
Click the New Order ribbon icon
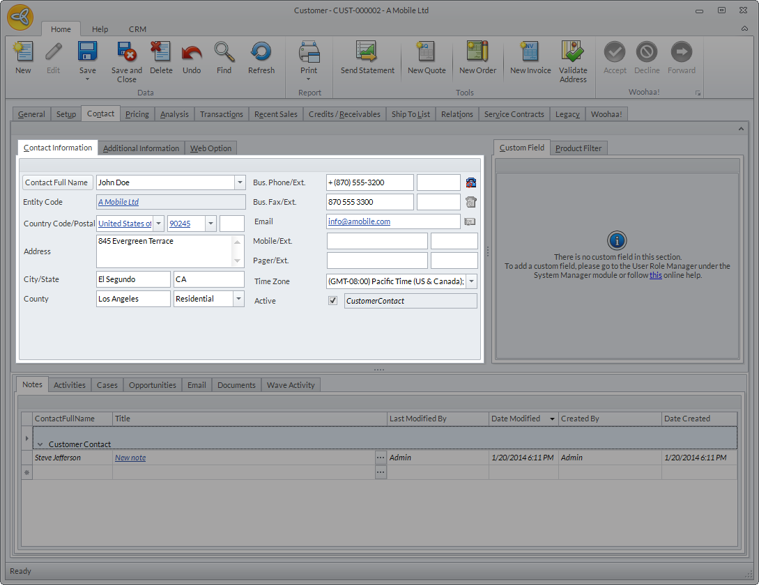(477, 53)
